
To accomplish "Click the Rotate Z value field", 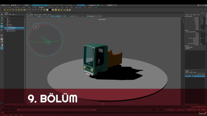I will [x=202, y=24].
